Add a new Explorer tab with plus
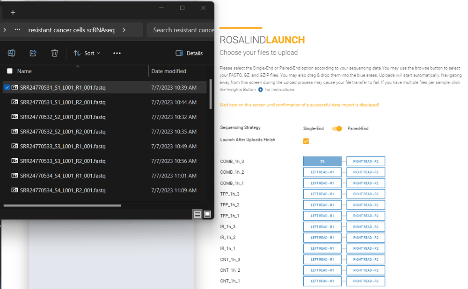This screenshot has height=289, width=468. [13, 13]
